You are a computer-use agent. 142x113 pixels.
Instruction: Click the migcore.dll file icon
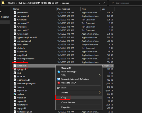tap(15, 91)
